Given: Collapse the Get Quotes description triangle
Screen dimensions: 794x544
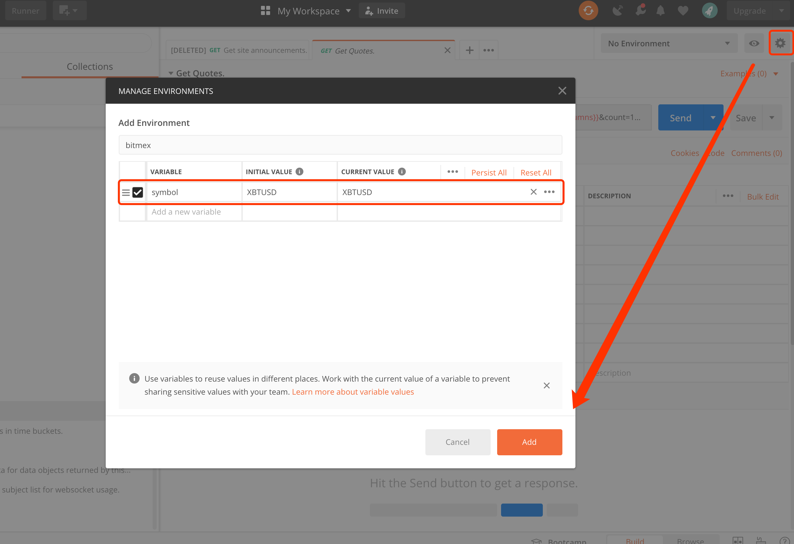Looking at the screenshot, I should (171, 73).
